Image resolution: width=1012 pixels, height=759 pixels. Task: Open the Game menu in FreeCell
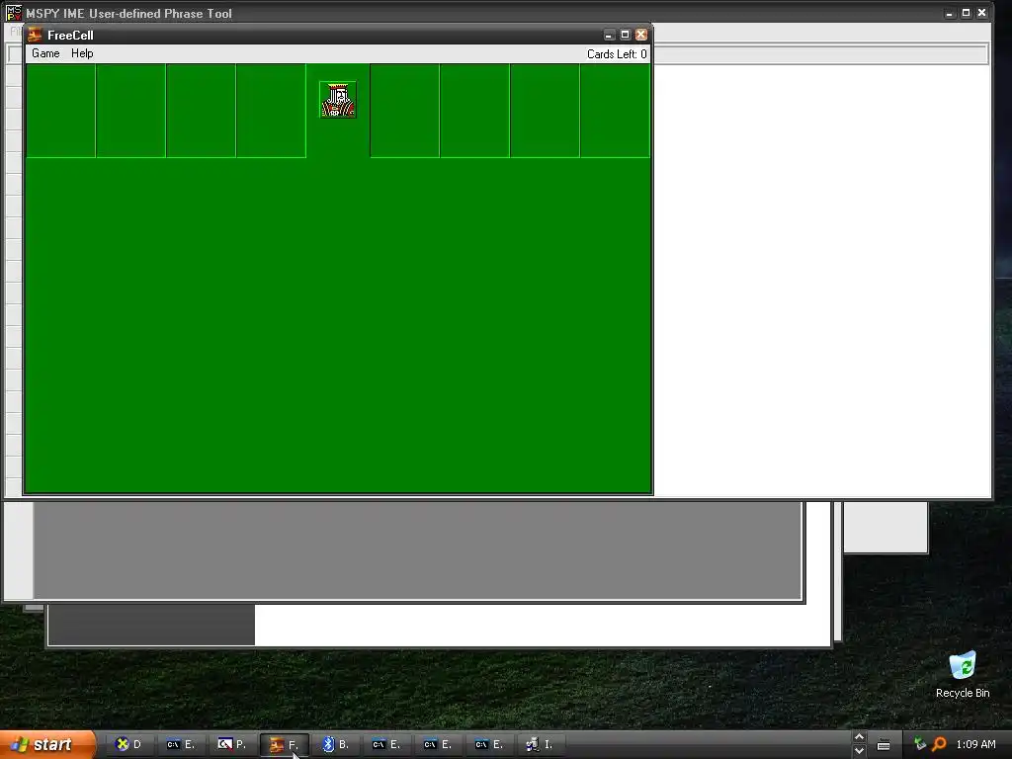pos(45,53)
